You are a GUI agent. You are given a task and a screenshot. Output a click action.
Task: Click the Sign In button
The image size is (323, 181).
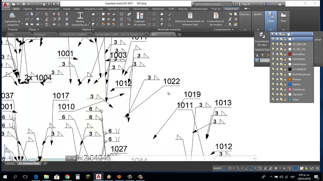[244, 4]
